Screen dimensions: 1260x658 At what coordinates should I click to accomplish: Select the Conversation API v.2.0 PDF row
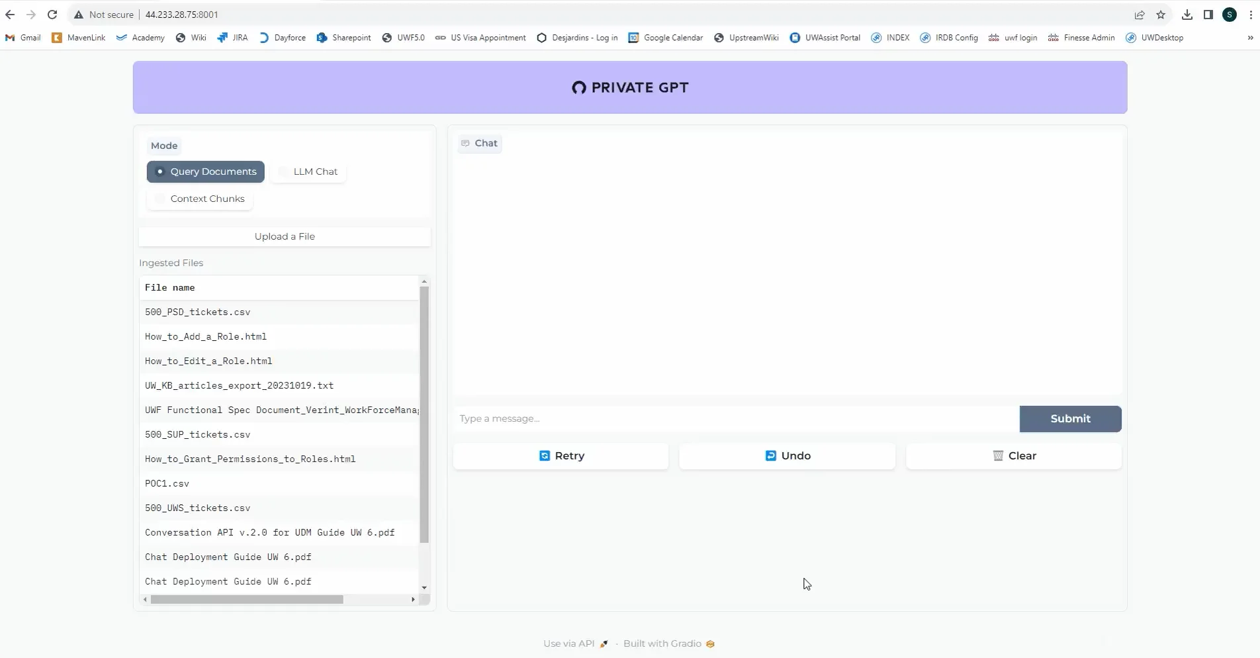tap(279, 532)
